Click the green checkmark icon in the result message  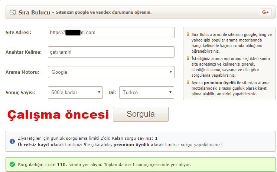point(12,164)
